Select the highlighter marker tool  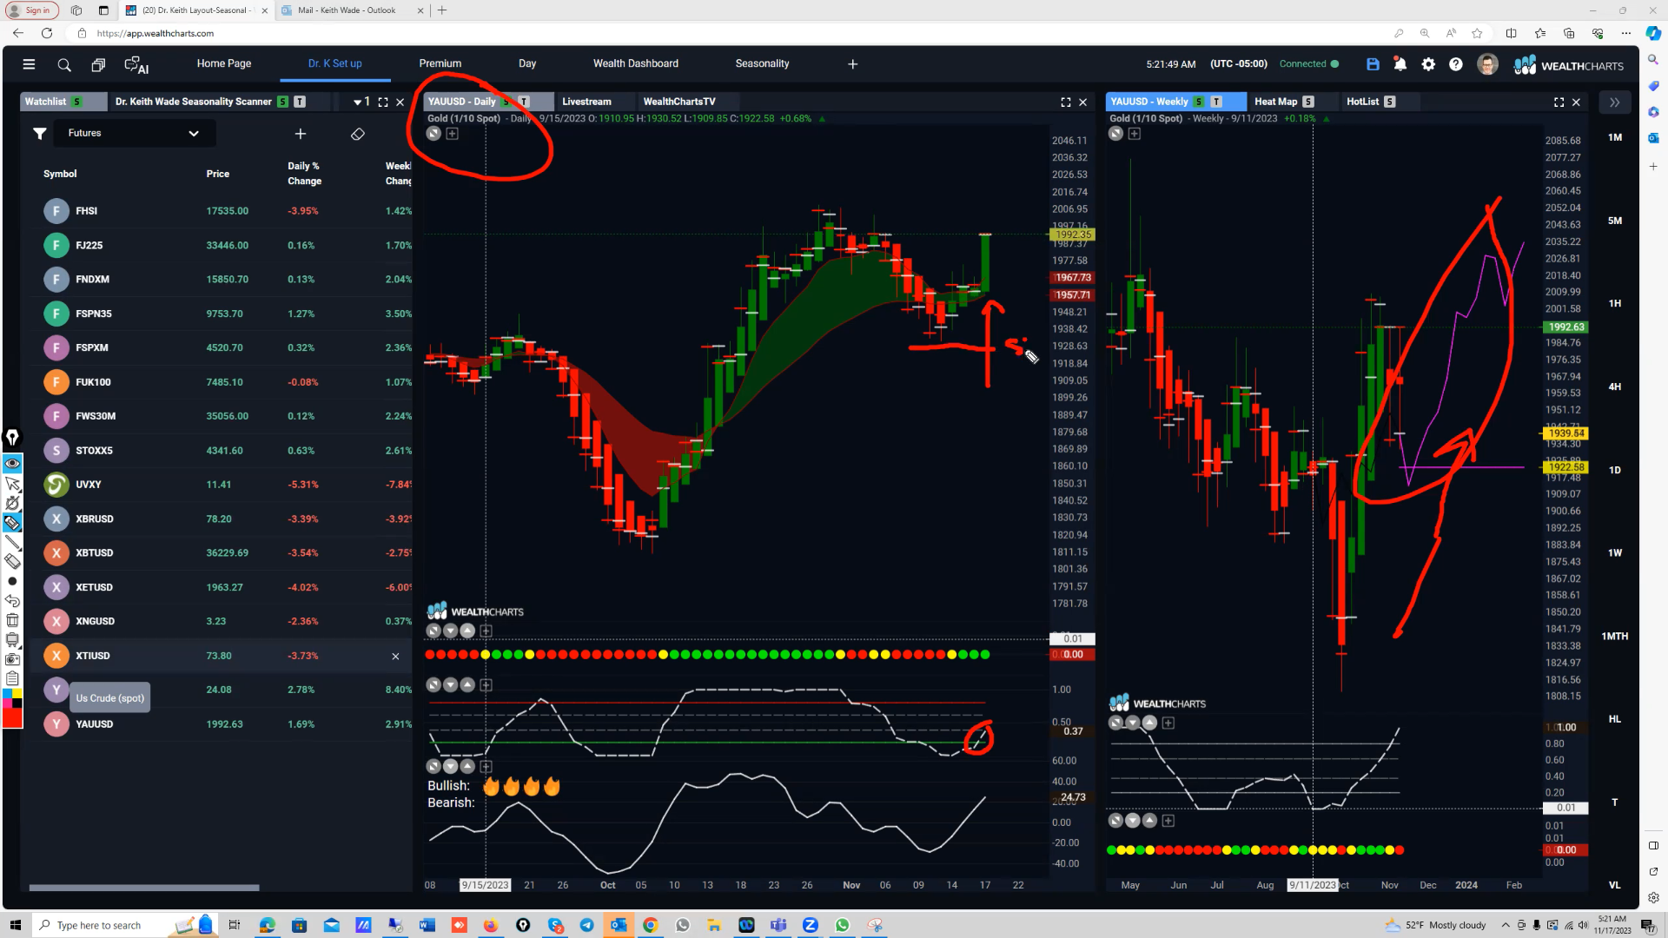tap(12, 523)
